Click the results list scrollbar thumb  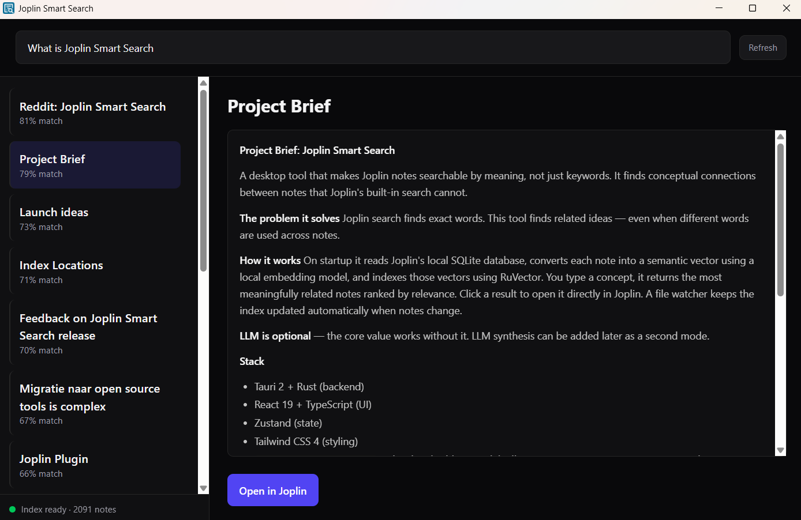203,180
